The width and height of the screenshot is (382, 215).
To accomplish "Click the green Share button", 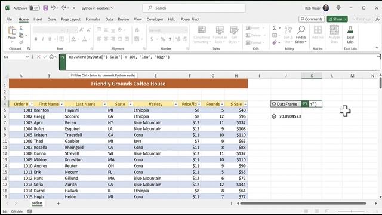I will coord(337,19).
